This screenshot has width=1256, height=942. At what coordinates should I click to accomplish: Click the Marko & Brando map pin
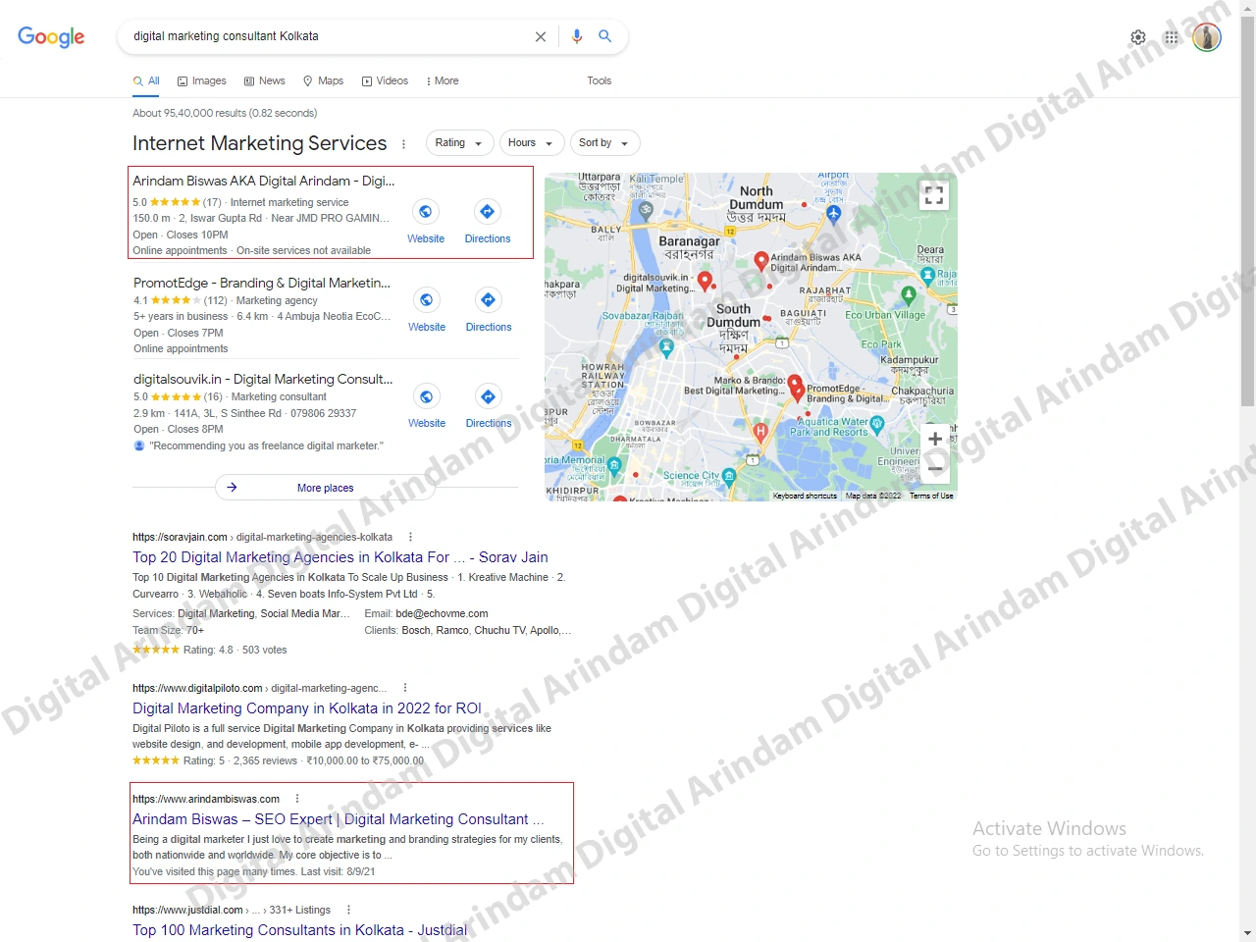point(795,382)
